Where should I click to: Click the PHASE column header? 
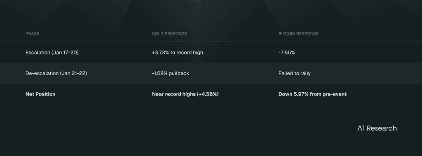coord(32,34)
